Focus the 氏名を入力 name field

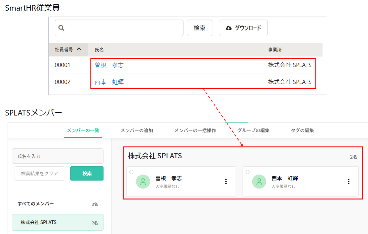point(58,156)
